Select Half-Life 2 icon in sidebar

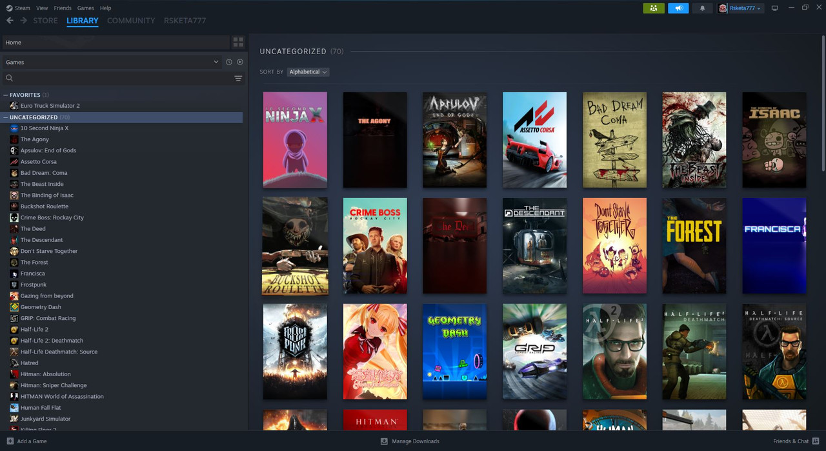tap(14, 330)
